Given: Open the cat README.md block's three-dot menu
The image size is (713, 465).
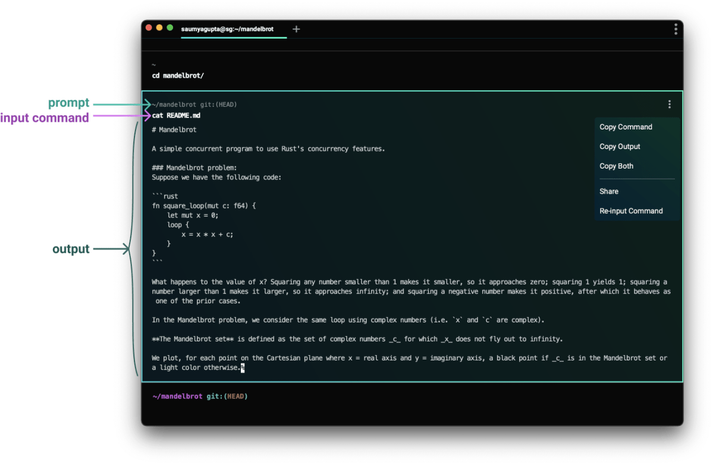Looking at the screenshot, I should coord(670,105).
